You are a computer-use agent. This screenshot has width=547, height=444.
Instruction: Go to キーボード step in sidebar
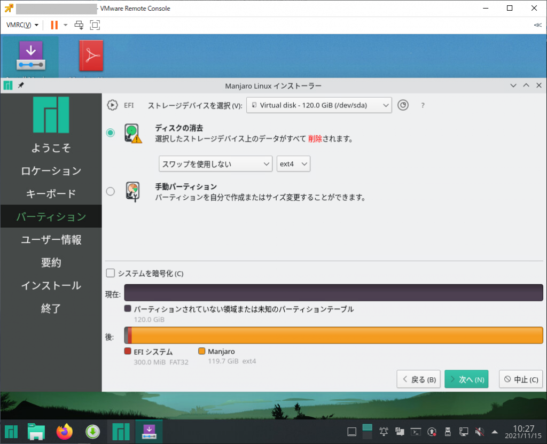[51, 194]
